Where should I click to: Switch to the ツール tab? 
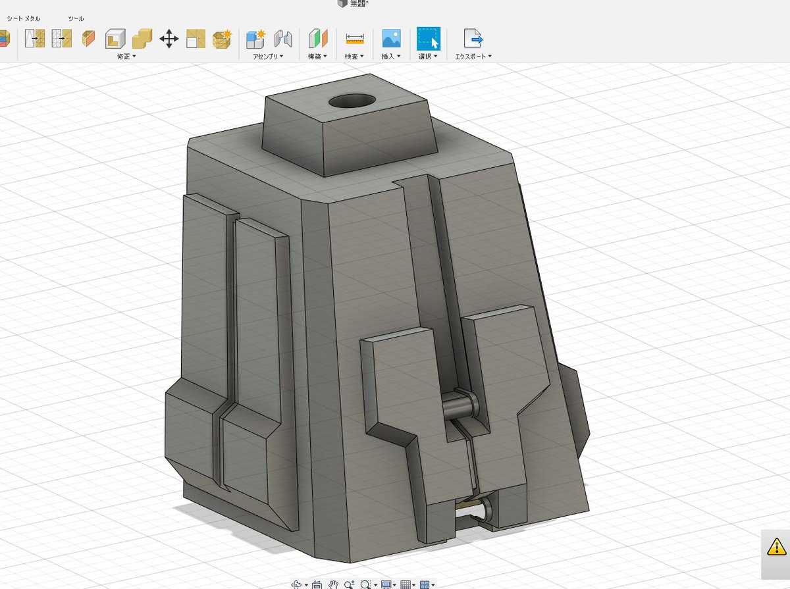76,19
